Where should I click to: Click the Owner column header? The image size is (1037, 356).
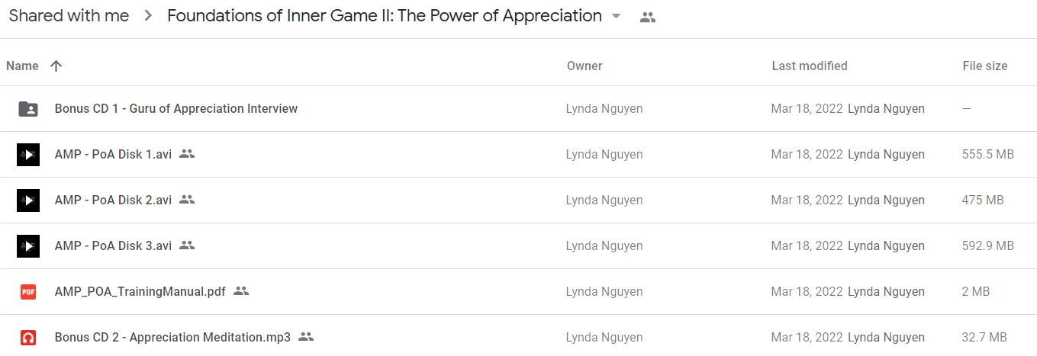click(x=585, y=66)
